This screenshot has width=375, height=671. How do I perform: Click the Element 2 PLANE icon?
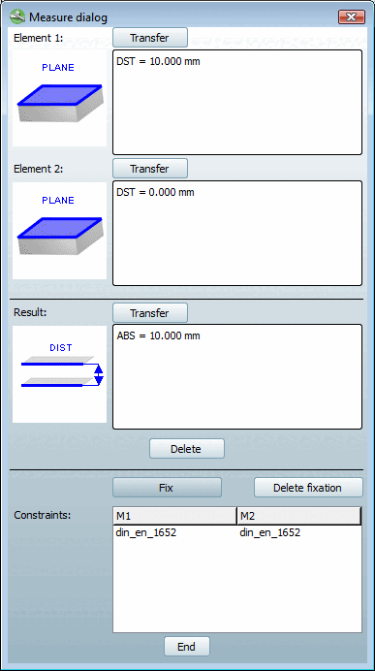tap(59, 231)
